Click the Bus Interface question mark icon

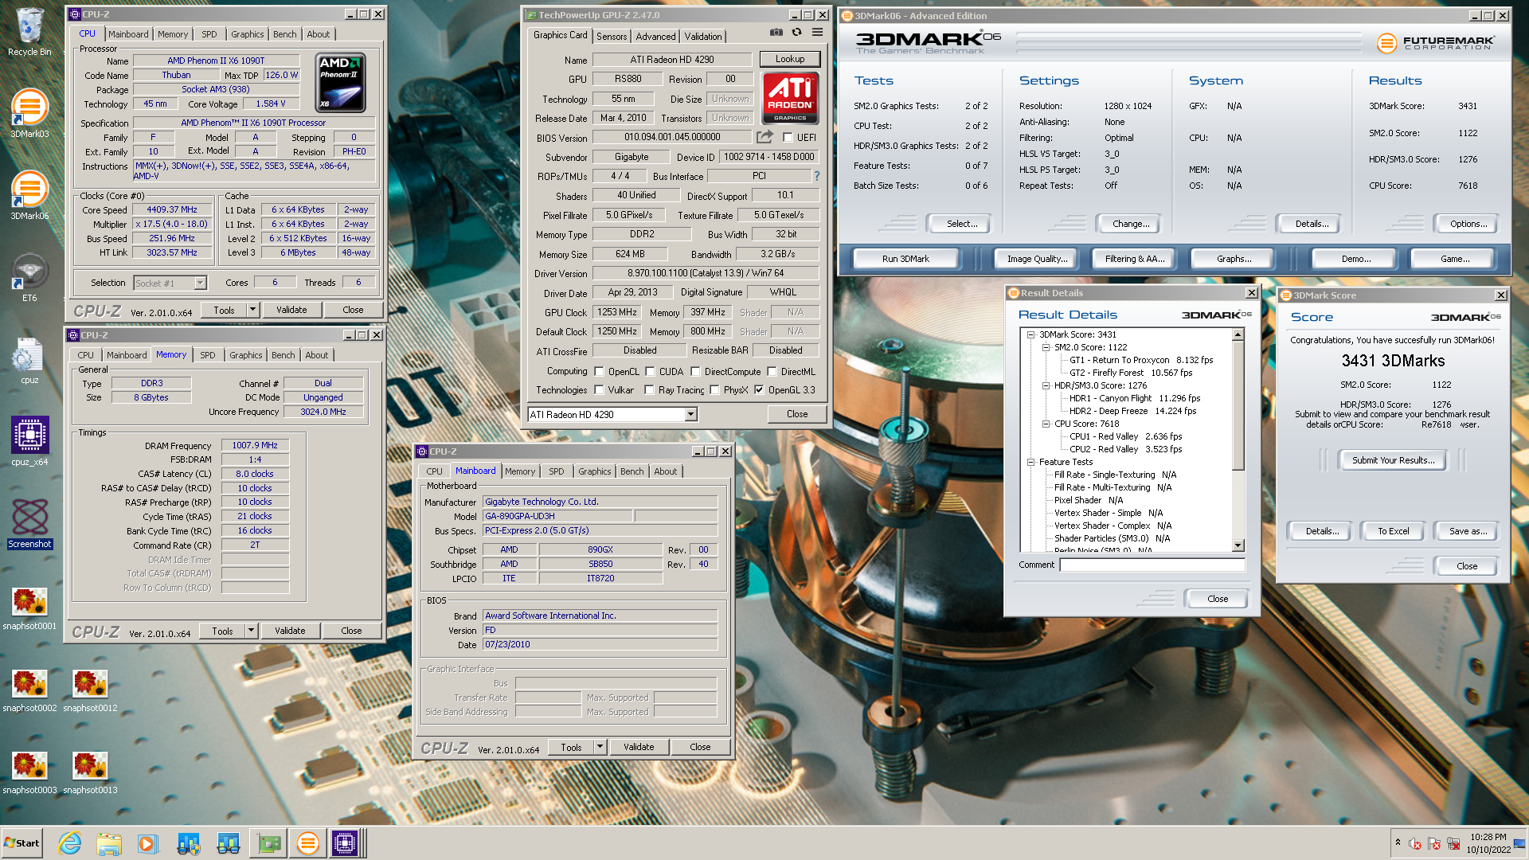pos(816,176)
